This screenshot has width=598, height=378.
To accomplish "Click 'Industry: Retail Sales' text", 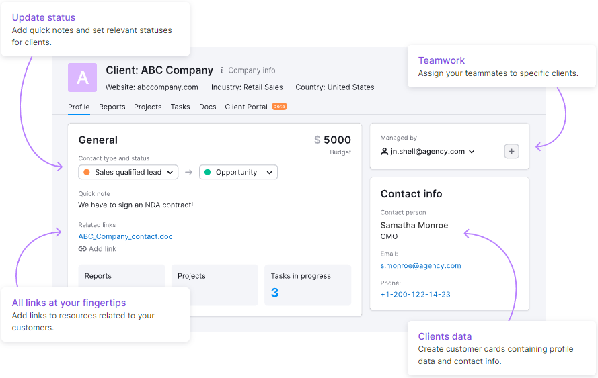I will [x=247, y=87].
